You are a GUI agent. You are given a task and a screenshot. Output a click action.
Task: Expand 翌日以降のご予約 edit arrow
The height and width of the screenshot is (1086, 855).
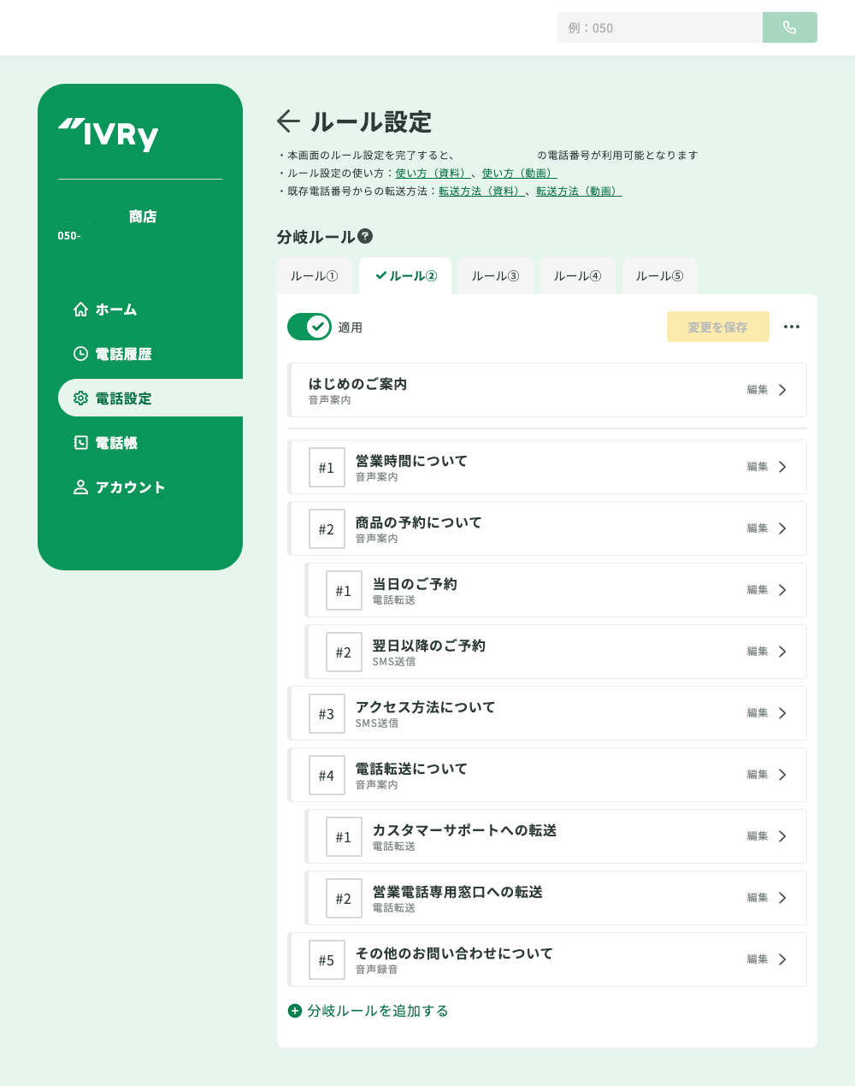pos(782,652)
